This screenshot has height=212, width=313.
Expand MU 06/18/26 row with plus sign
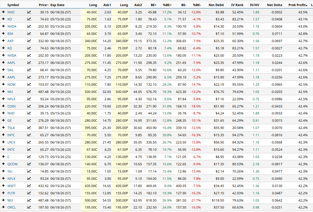pos(3,200)
